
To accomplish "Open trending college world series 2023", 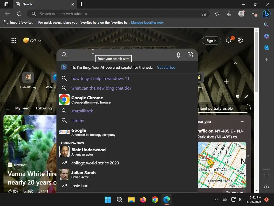I will 127,163.
